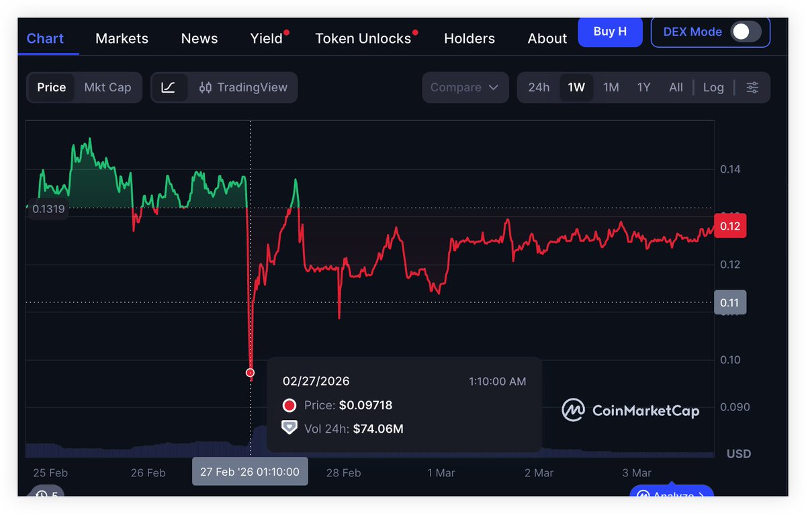Click the gray 0.11 price label
806x514 pixels.
click(x=730, y=302)
